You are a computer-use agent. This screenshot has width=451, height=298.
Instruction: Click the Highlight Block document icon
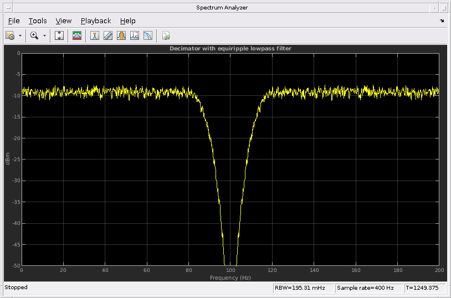point(166,35)
